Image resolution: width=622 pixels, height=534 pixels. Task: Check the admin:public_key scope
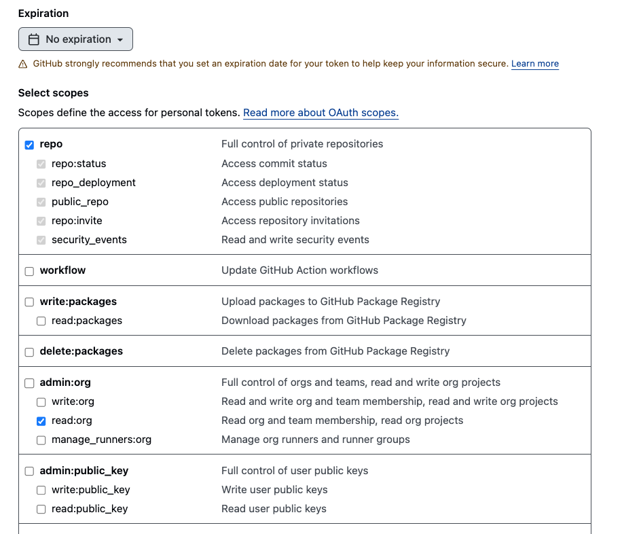29,471
